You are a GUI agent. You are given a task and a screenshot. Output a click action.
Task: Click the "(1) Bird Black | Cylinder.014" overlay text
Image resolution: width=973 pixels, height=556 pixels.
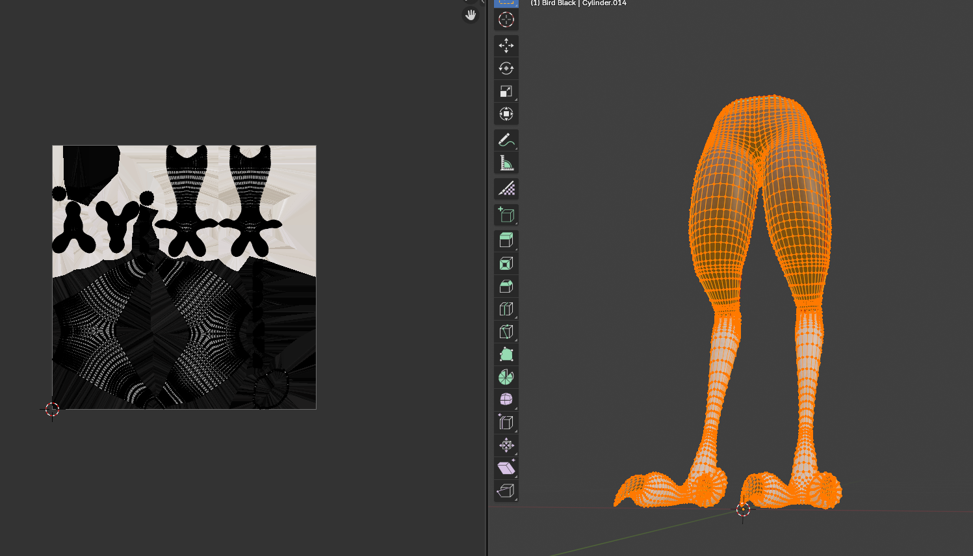pos(578,3)
